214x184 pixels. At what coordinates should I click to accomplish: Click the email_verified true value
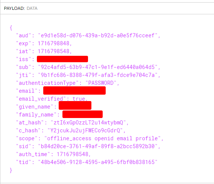pyautogui.click(x=79, y=99)
